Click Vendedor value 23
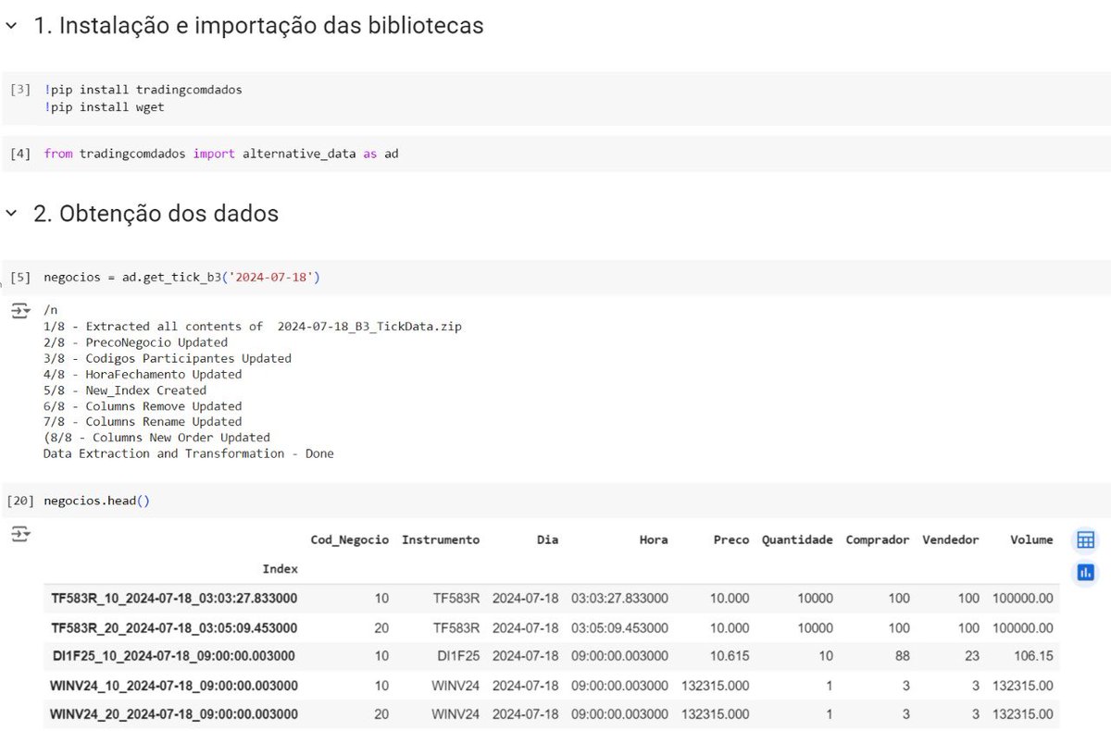Viewport: 1111px width, 731px height. [970, 657]
